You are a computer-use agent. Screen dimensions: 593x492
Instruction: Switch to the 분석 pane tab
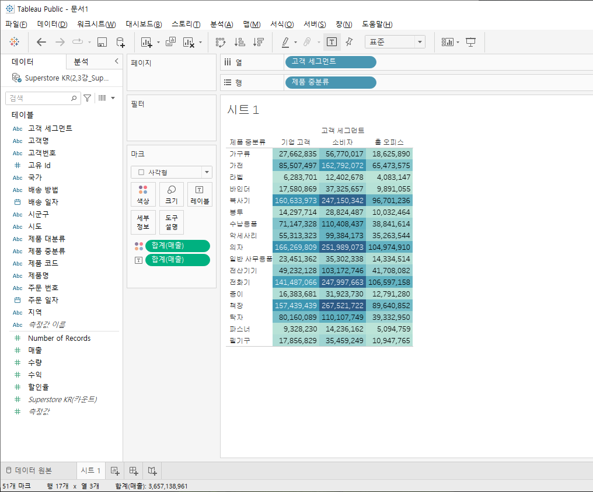[81, 62]
